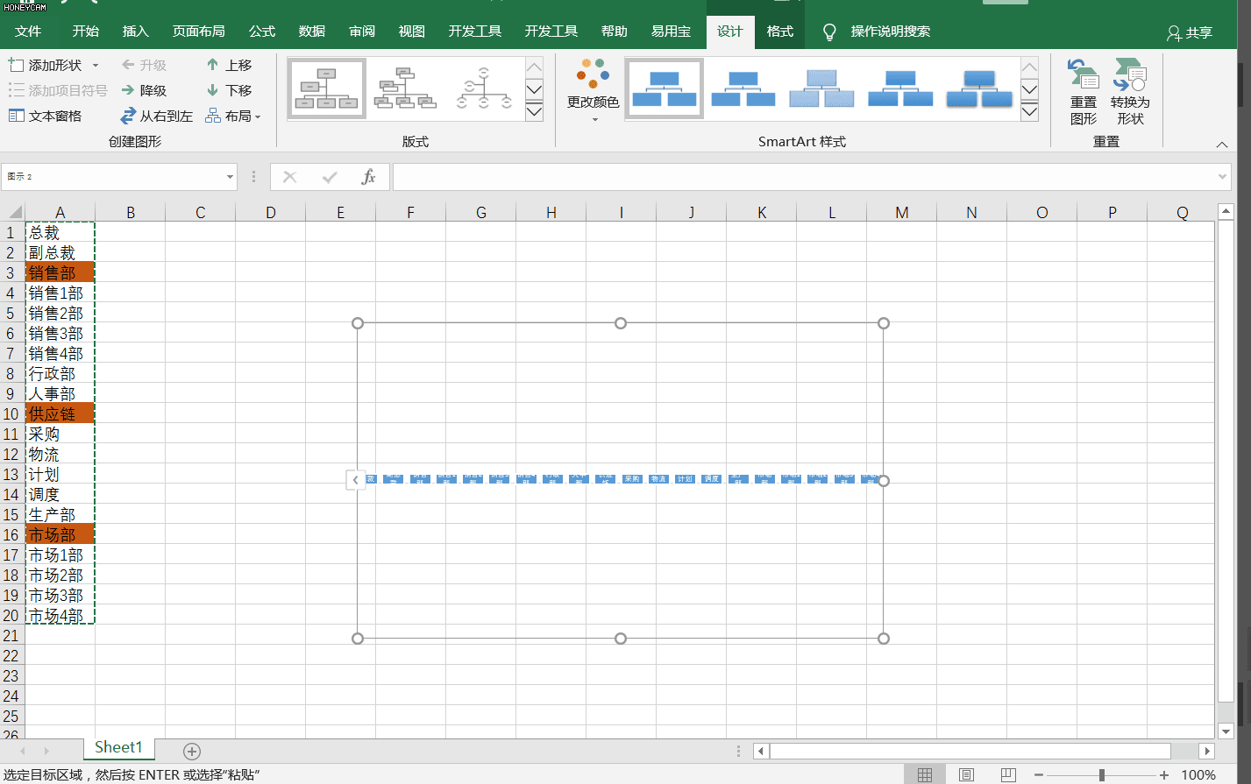Select the second SmartArt style thumbnail

tap(743, 88)
